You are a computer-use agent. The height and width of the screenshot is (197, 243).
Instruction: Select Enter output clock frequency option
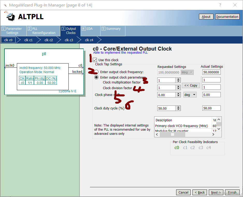coord(96,72)
